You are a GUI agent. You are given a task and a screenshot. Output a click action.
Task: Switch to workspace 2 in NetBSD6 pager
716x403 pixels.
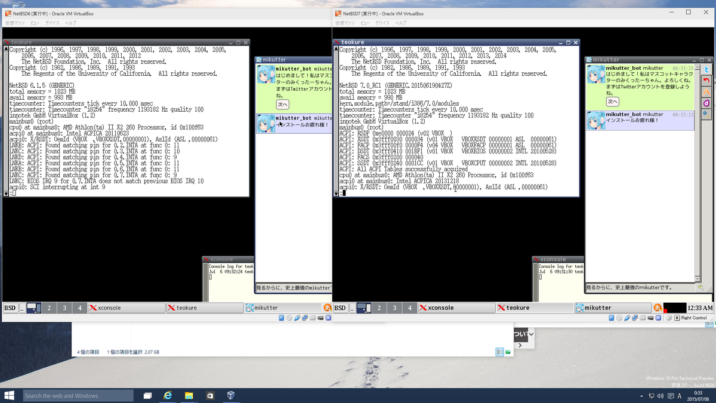click(x=49, y=308)
